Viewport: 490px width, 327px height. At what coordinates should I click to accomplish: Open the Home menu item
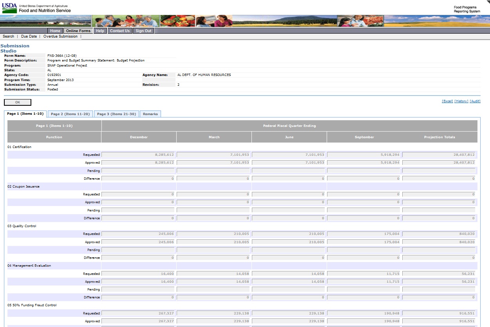click(x=55, y=31)
